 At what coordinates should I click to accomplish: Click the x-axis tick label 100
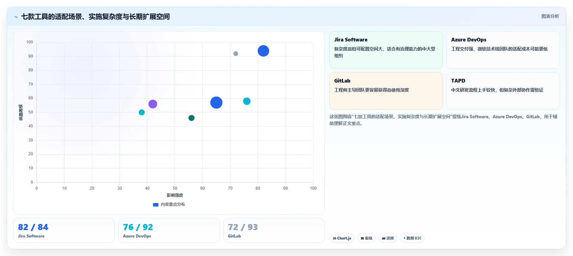[x=313, y=188]
